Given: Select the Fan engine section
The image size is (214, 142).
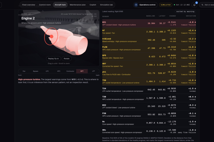Looking at the screenshot, I should [x=24, y=71].
